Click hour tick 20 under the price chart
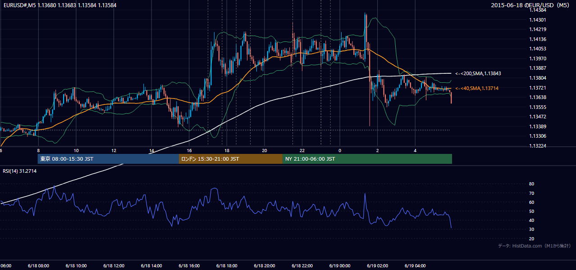Image resolution: width=576 pixels, height=270 pixels. tap(265, 150)
